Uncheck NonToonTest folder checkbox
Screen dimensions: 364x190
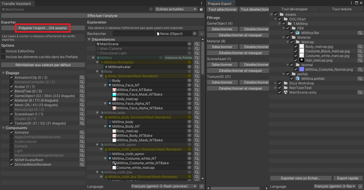(x=280, y=88)
